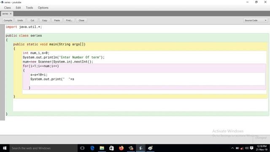Screen dimensions: 270x152
Task: Open the Class menu
Action: [x=8, y=8]
